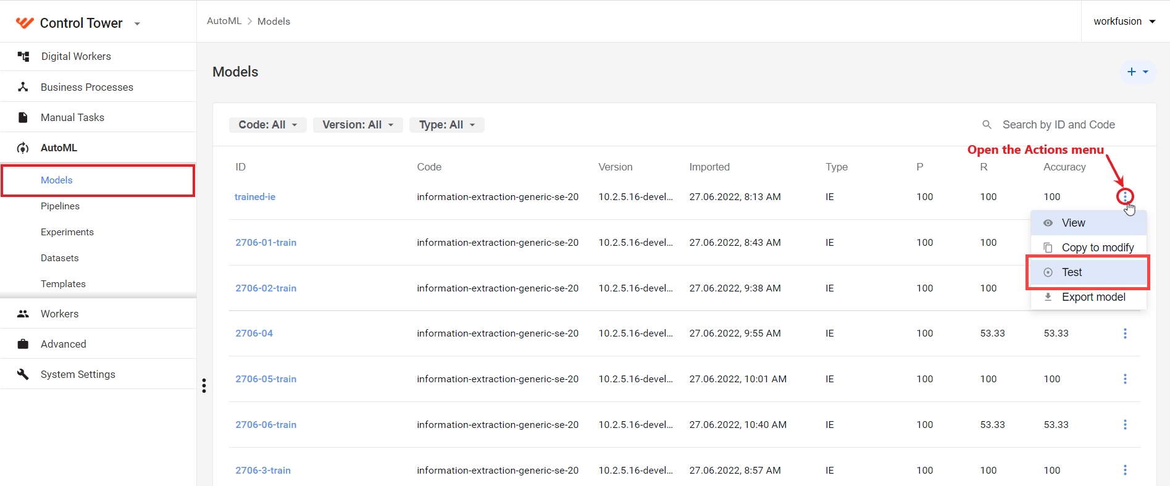Click the Code column header
The height and width of the screenshot is (486, 1170).
[429, 167]
